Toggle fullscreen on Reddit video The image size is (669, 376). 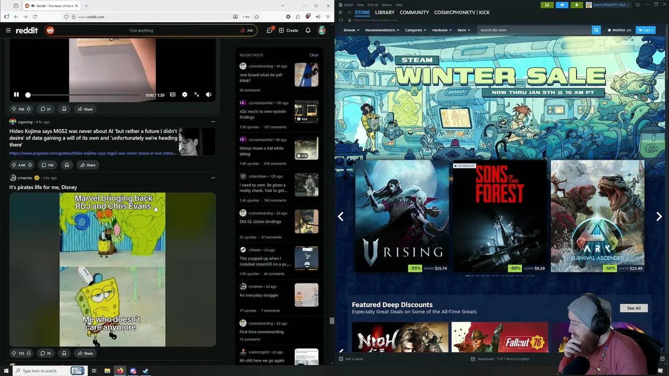click(197, 95)
